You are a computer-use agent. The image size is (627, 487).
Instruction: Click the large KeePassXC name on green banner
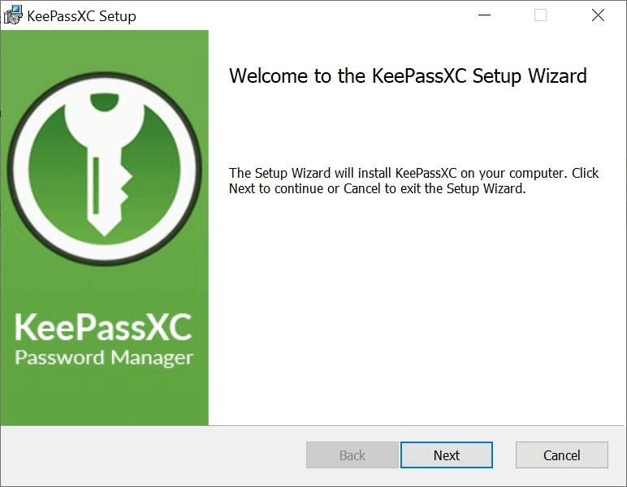(x=104, y=327)
